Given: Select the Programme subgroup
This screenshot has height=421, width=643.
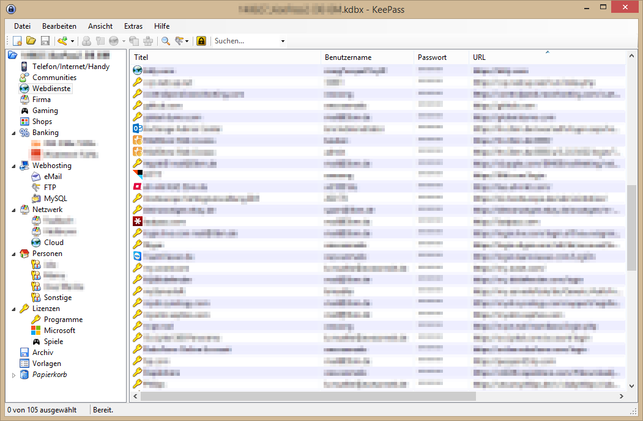Looking at the screenshot, I should pyautogui.click(x=63, y=320).
